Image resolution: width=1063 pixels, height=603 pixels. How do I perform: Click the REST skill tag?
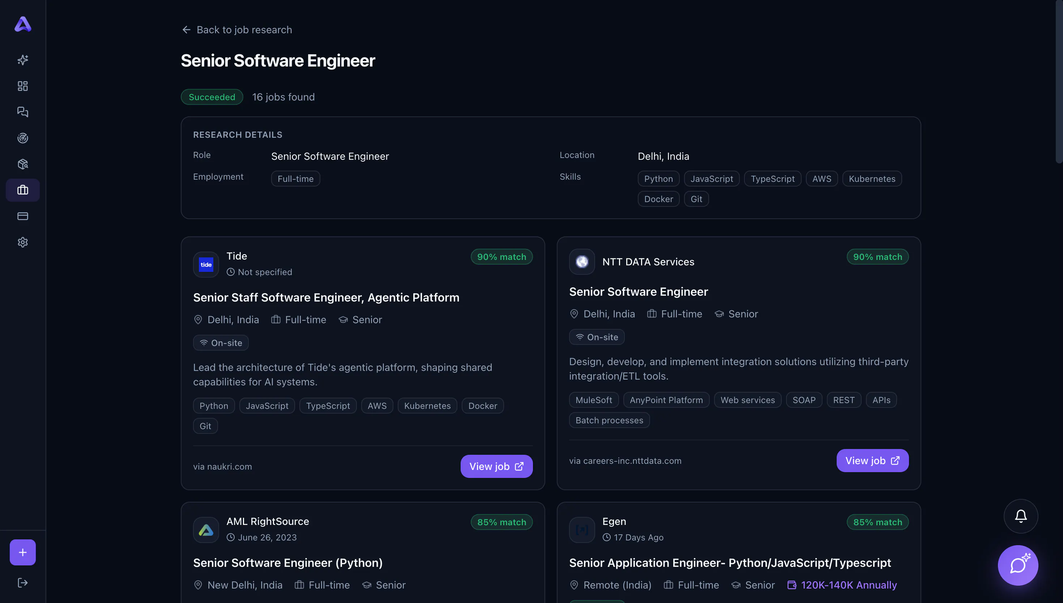point(844,400)
